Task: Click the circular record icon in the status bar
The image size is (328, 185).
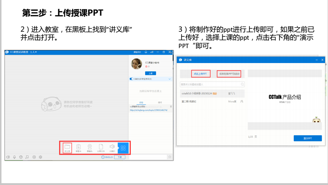Action: [34, 157]
